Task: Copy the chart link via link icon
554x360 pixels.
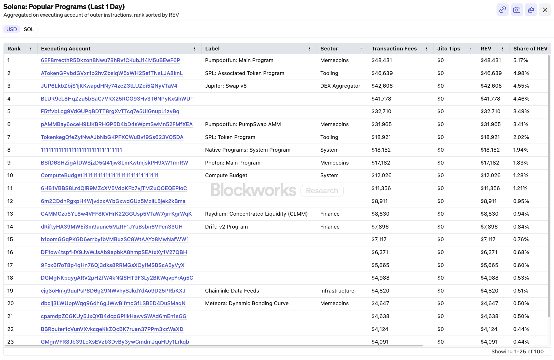Action: tap(502, 10)
